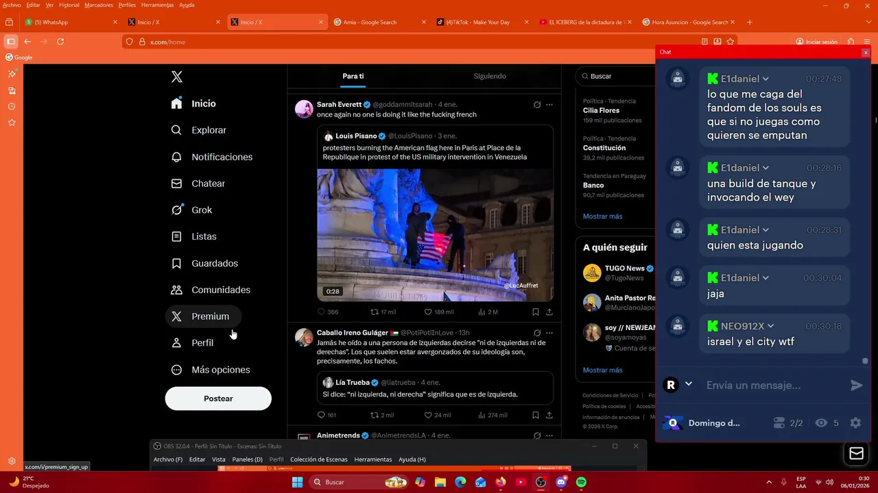
Task: Click Envía un mensaje chat input
Action: tap(774, 385)
